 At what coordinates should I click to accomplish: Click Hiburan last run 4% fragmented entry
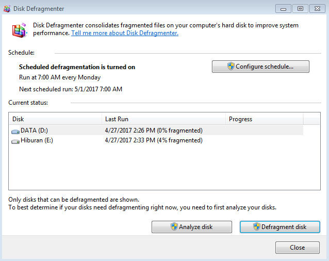tap(153, 140)
